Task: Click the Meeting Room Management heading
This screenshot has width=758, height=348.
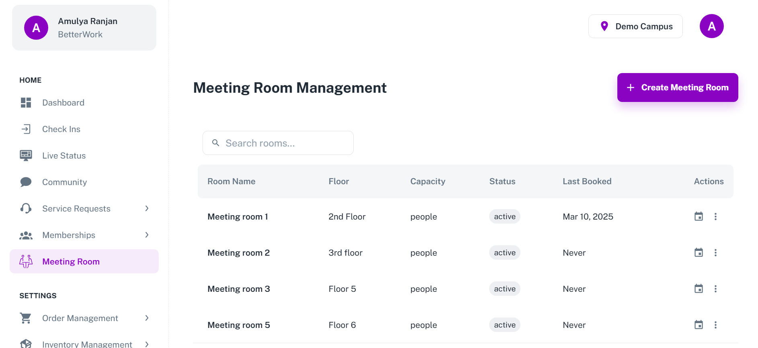Action: [290, 88]
